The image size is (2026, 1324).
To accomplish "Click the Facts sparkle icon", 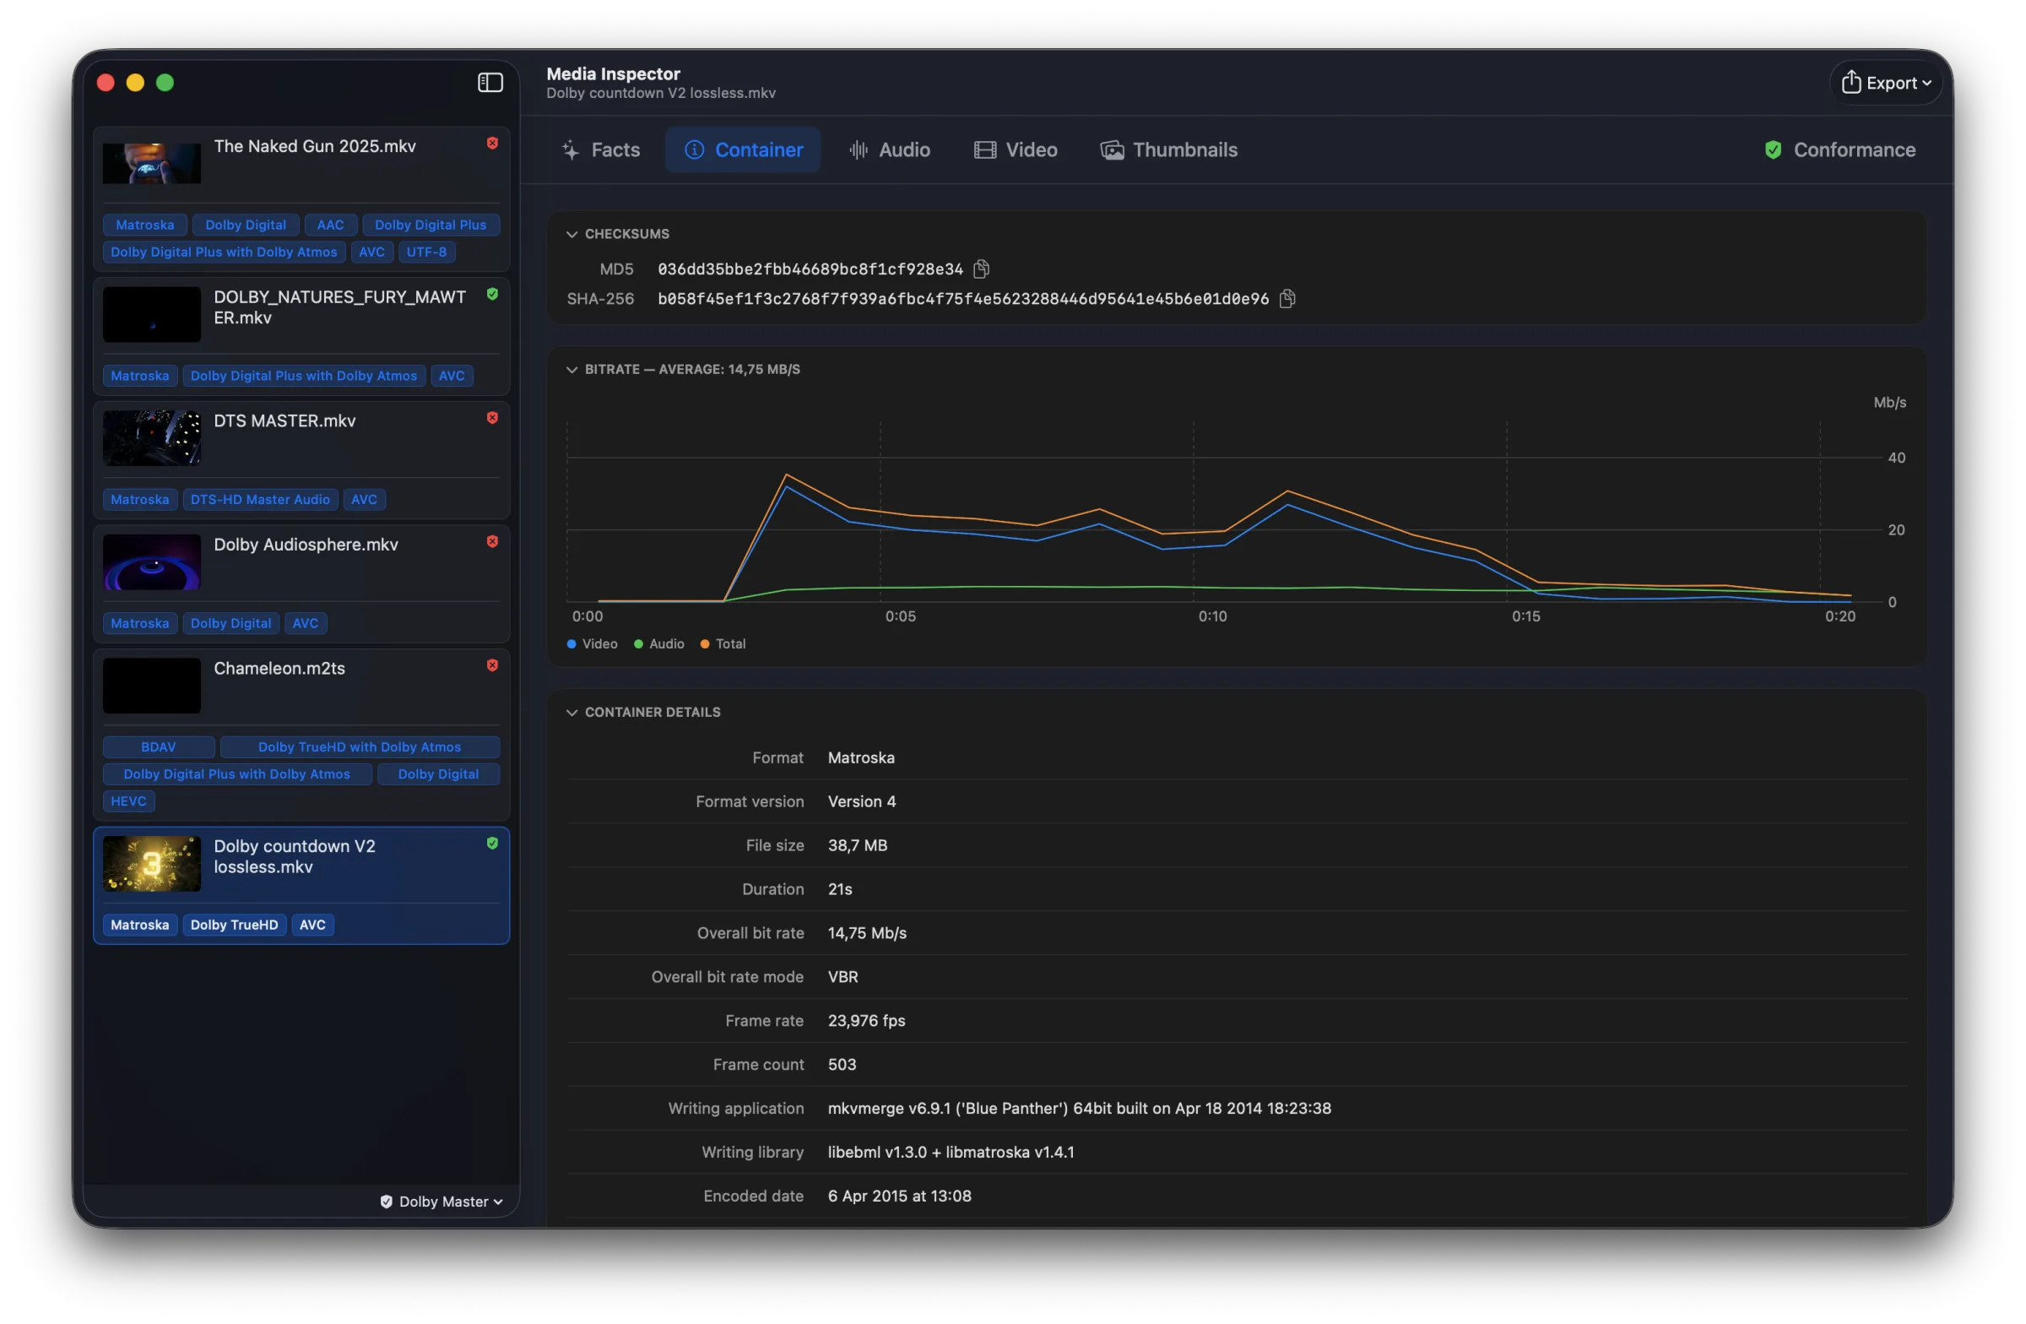I will [571, 150].
